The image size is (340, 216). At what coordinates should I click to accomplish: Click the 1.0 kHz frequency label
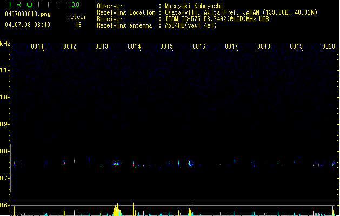tap(5, 97)
